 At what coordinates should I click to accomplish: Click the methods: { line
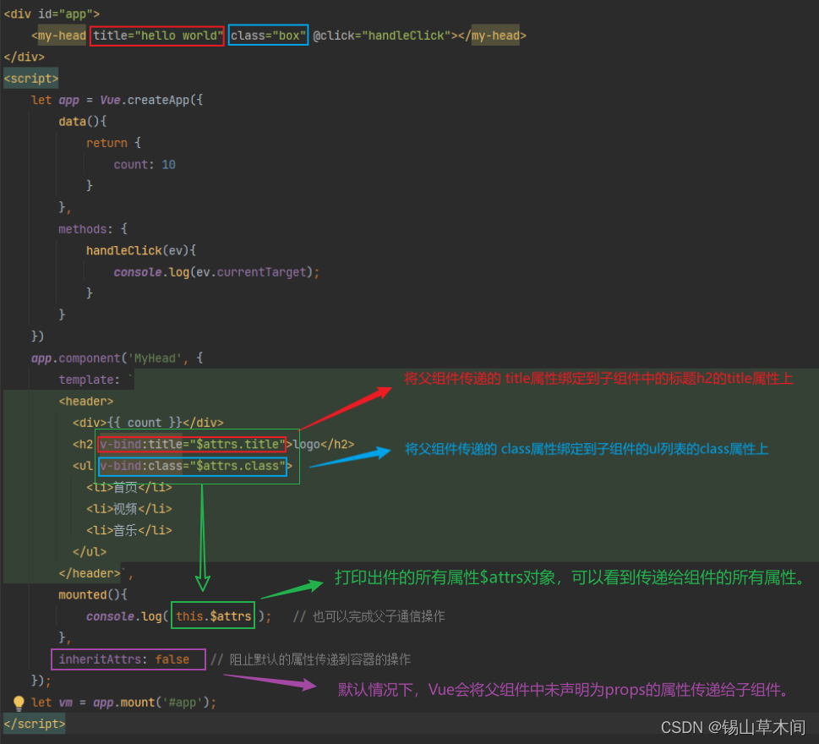pyautogui.click(x=93, y=229)
